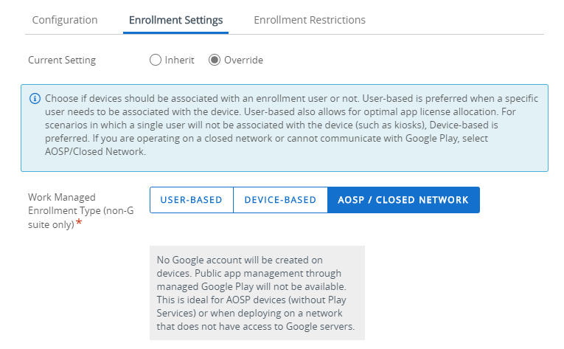Image resolution: width=564 pixels, height=349 pixels.
Task: Open the Configuration tab
Action: coord(65,20)
